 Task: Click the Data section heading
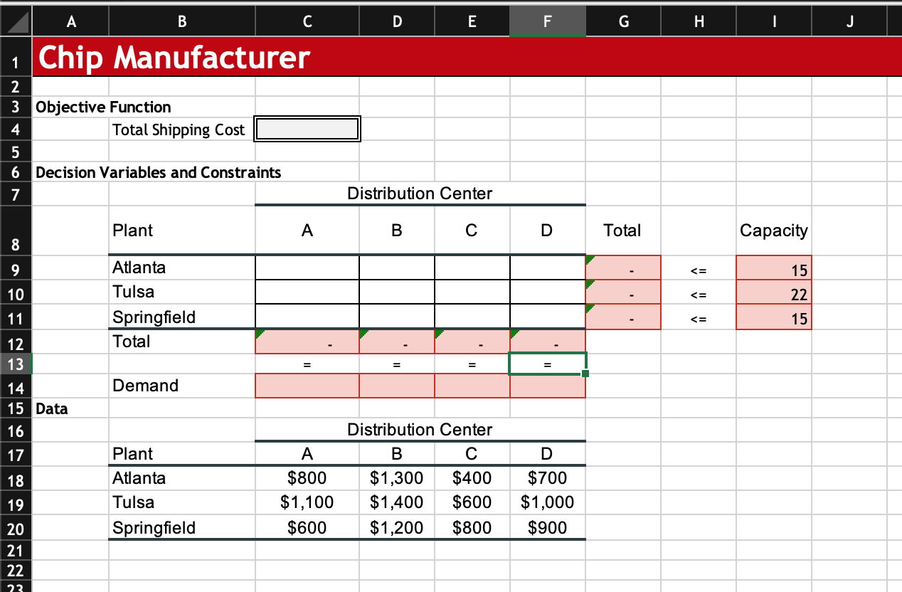52,409
